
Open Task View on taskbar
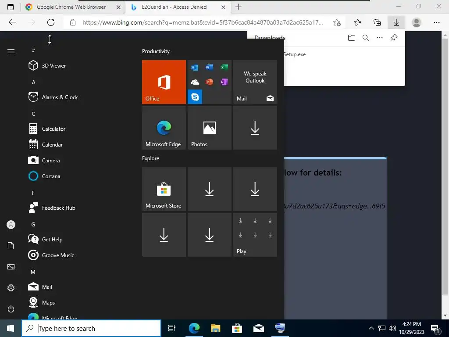pos(171,328)
